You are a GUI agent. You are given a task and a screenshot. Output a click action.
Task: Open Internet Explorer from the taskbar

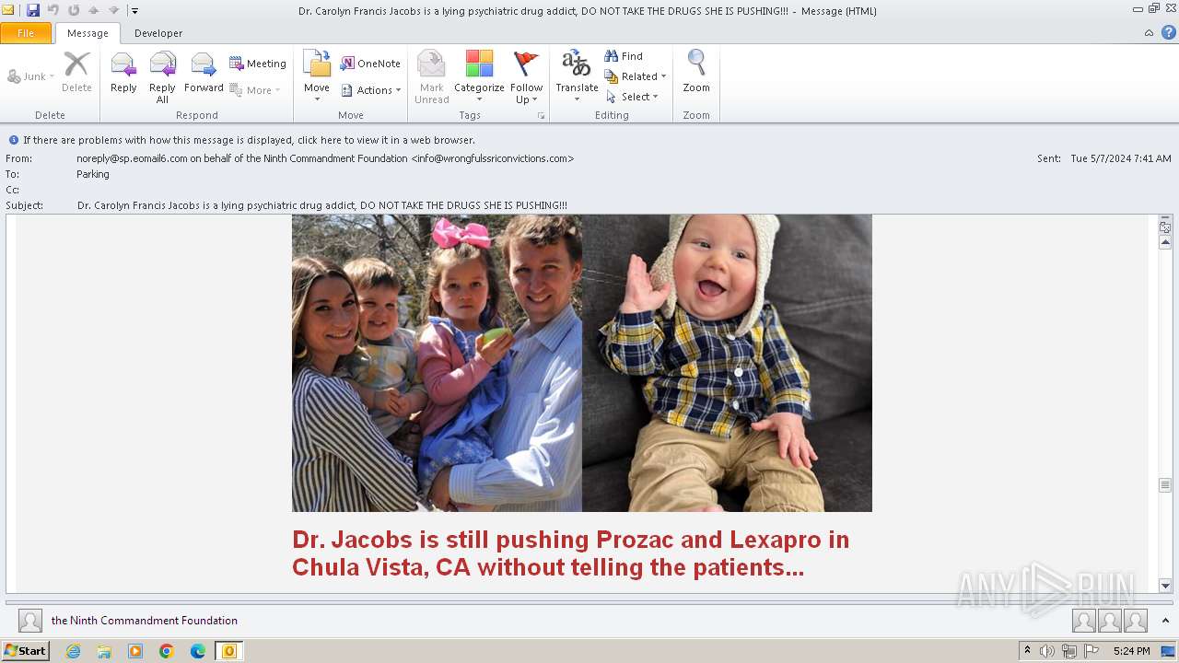(x=73, y=651)
